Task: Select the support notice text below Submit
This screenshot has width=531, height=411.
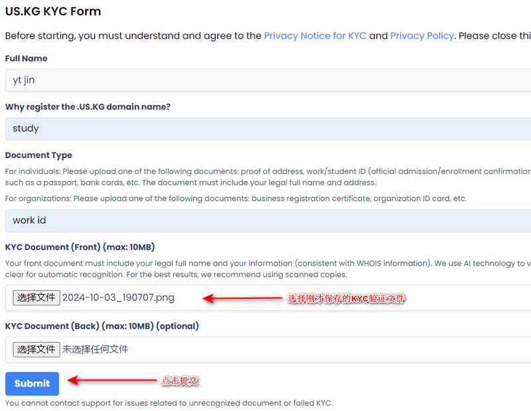Action: tap(169, 403)
